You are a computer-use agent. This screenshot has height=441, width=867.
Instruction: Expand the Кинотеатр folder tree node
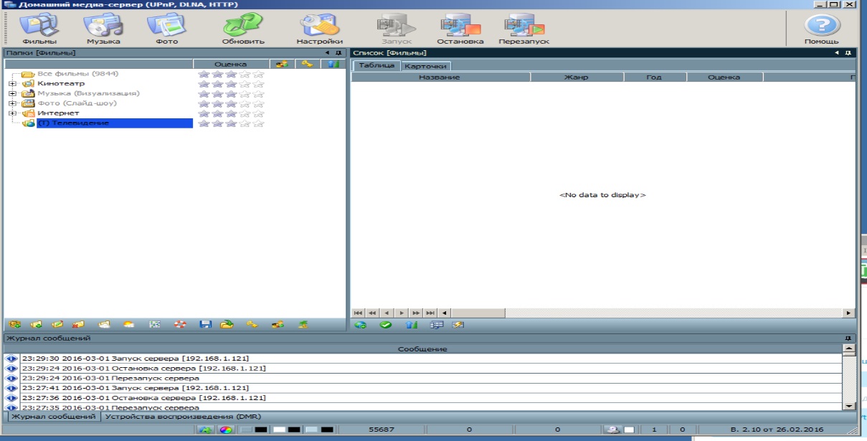(x=12, y=84)
